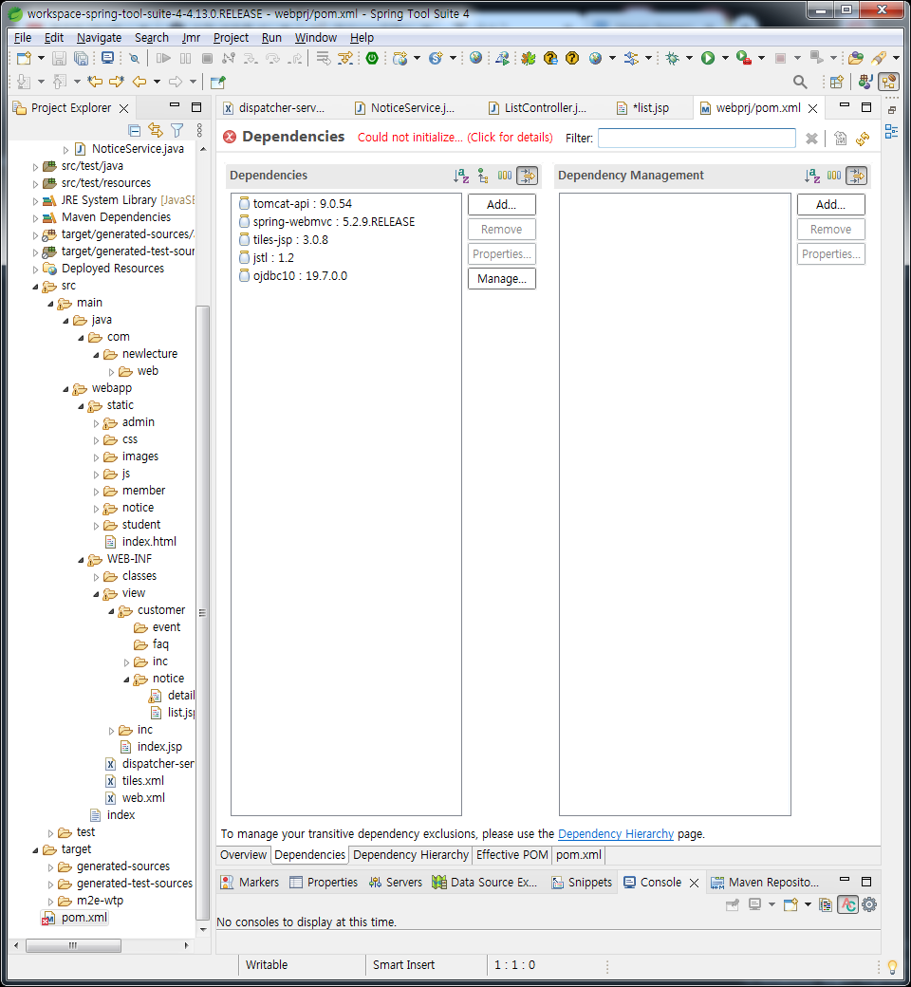Click the toolbar Search magnifier icon
The width and height of the screenshot is (911, 987).
(800, 82)
